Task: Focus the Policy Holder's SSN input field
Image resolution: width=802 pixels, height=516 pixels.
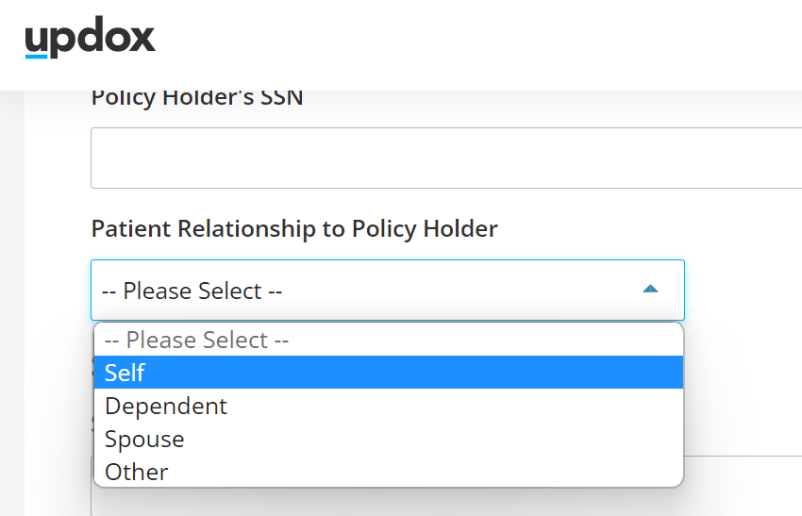Action: tap(446, 158)
